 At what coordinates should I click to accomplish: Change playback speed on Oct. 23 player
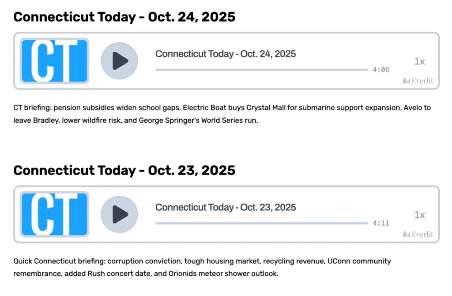point(419,215)
